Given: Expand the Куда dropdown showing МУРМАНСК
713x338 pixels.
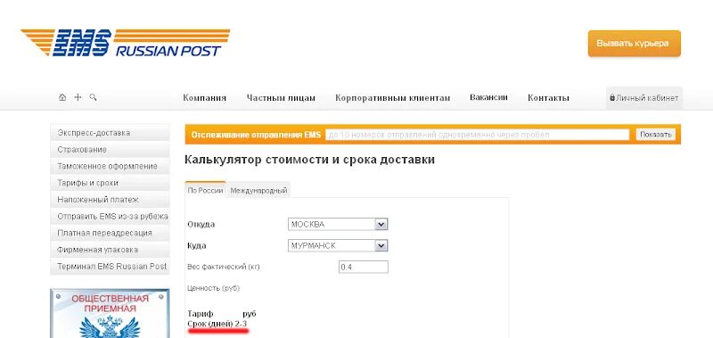Looking at the screenshot, I should (x=338, y=245).
